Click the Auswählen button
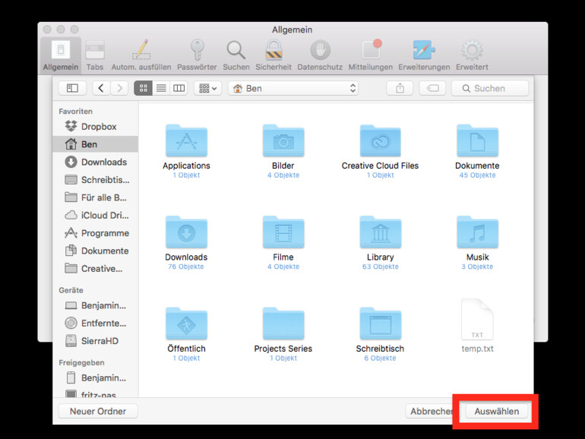 coord(497,411)
